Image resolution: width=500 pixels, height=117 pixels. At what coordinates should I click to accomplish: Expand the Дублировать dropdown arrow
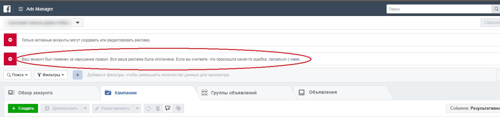pyautogui.click(x=86, y=108)
